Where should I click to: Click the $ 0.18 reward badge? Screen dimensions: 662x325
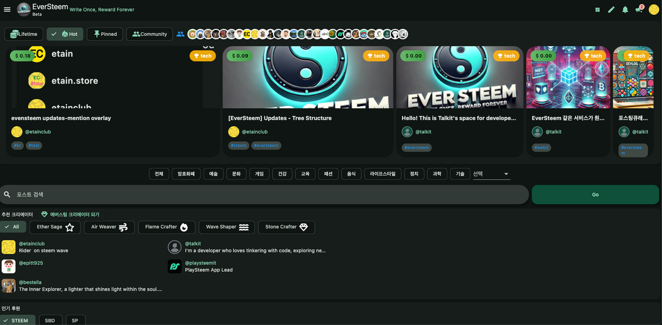click(x=23, y=56)
